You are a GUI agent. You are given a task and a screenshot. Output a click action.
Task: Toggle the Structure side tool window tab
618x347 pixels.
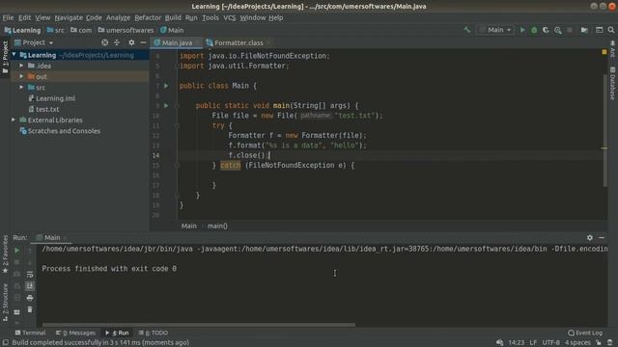[x=5, y=302]
